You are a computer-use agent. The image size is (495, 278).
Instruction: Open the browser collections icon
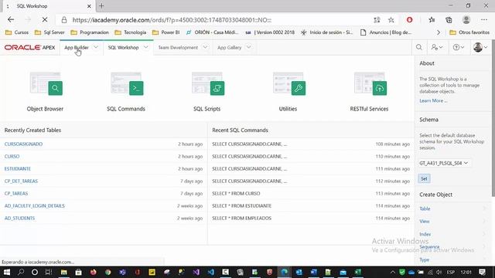[449, 20]
